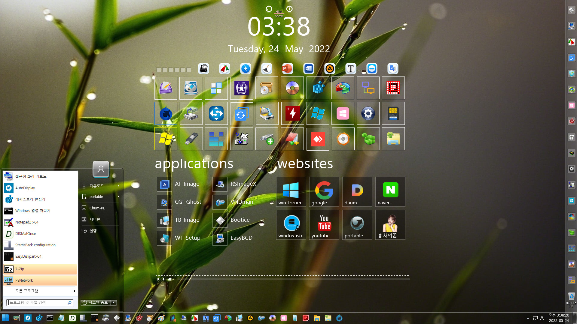Open the red lightning bolt tile

[292, 113]
